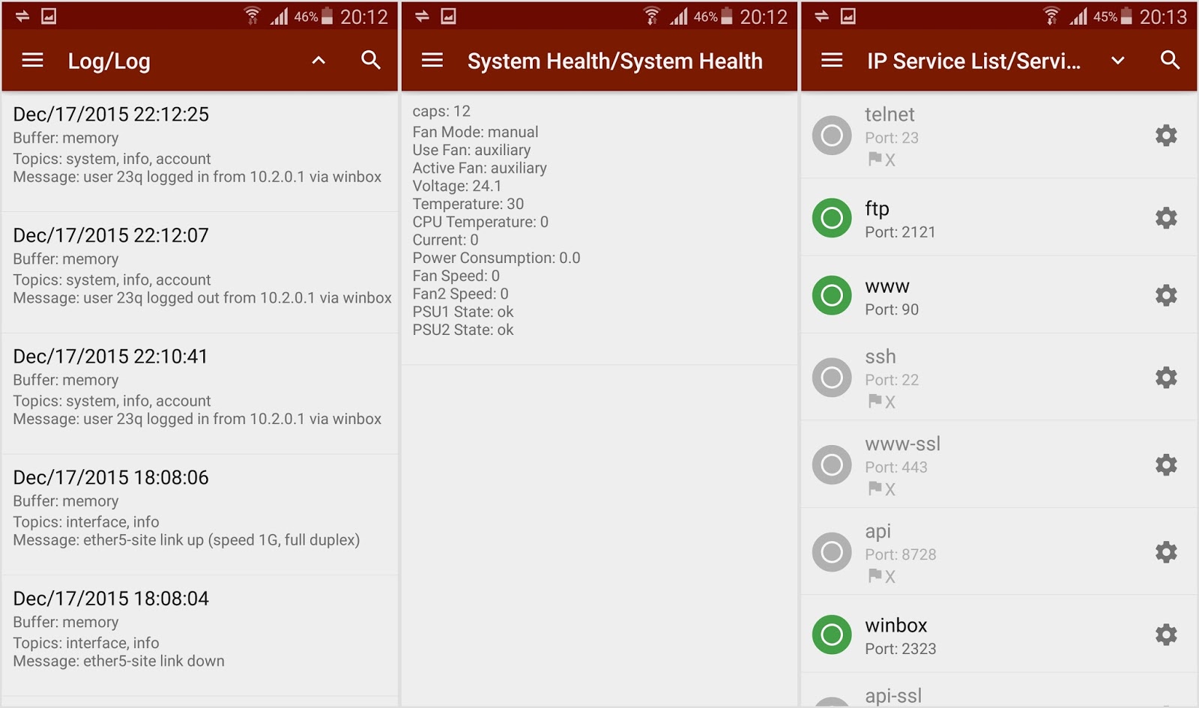The image size is (1199, 708).
Task: Click 'Port: 2323' under winbox
Action: [x=901, y=649]
